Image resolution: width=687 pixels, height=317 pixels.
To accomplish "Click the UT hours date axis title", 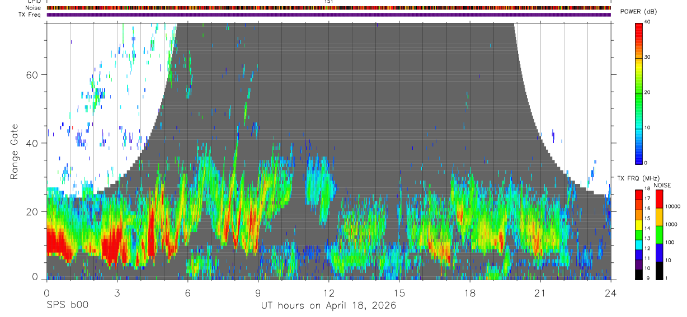I will click(328, 306).
